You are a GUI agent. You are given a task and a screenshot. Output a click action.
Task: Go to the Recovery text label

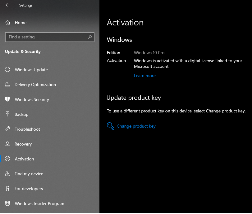tap(23, 144)
